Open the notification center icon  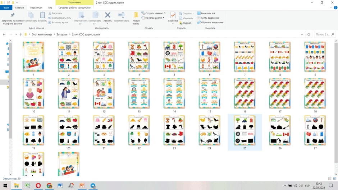pos(331,186)
